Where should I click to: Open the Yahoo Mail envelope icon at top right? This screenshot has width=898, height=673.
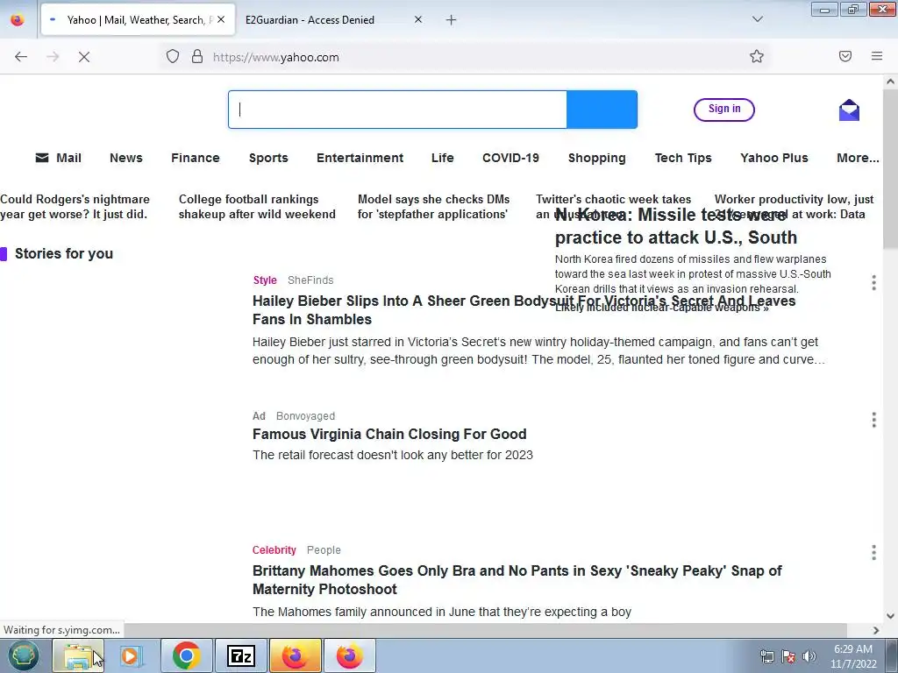coord(849,110)
